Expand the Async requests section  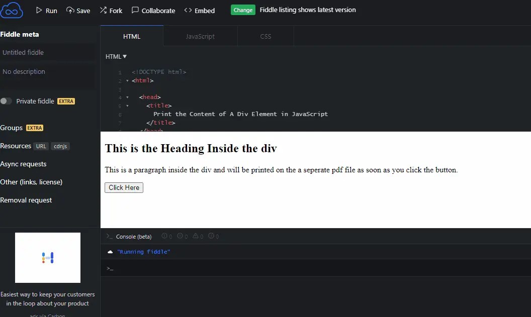(x=24, y=164)
